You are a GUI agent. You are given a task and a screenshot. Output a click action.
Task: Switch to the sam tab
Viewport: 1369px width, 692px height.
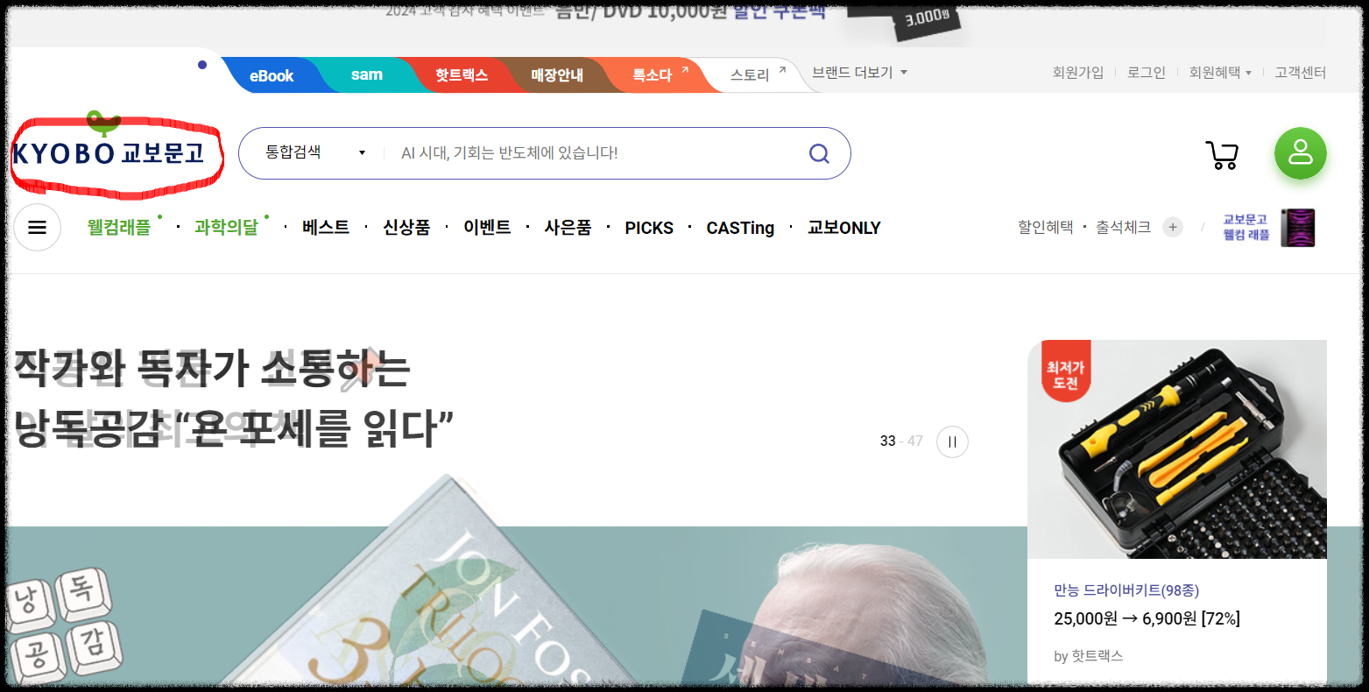tap(366, 75)
